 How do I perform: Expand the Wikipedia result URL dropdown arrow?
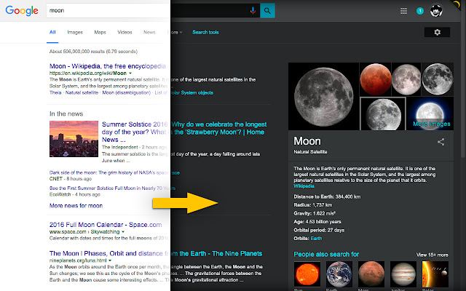[130, 73]
